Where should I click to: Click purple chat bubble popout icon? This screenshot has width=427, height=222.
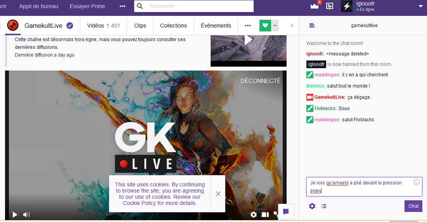(x=286, y=212)
